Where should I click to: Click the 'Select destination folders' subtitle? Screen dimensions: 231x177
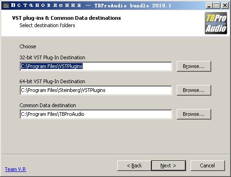pyautogui.click(x=47, y=25)
